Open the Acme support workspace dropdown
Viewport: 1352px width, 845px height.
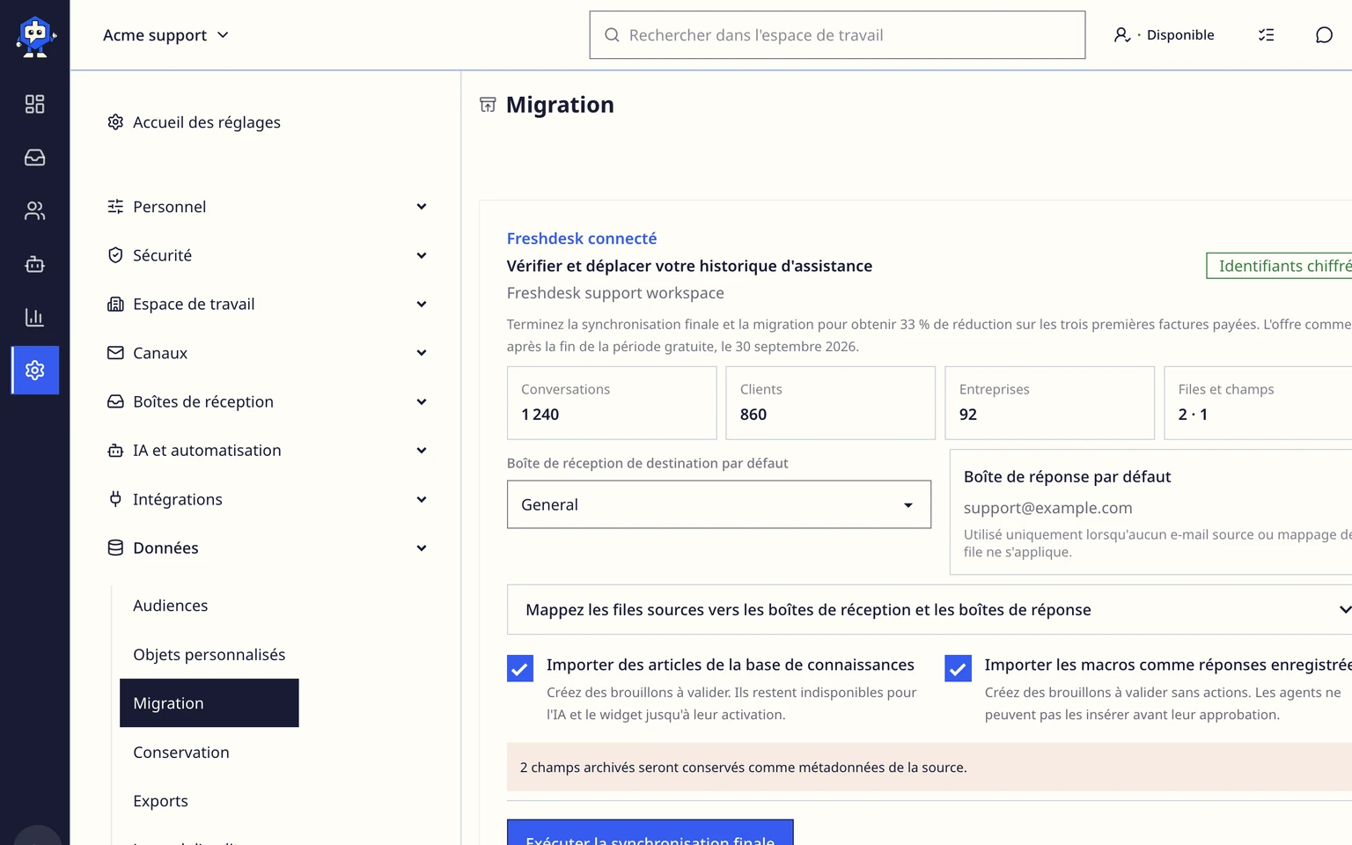tap(165, 35)
